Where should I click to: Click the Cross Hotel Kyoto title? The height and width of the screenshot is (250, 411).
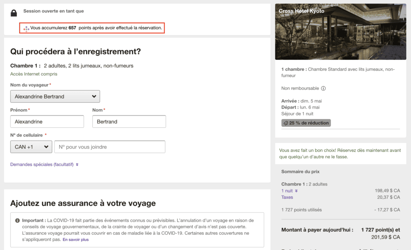(301, 11)
